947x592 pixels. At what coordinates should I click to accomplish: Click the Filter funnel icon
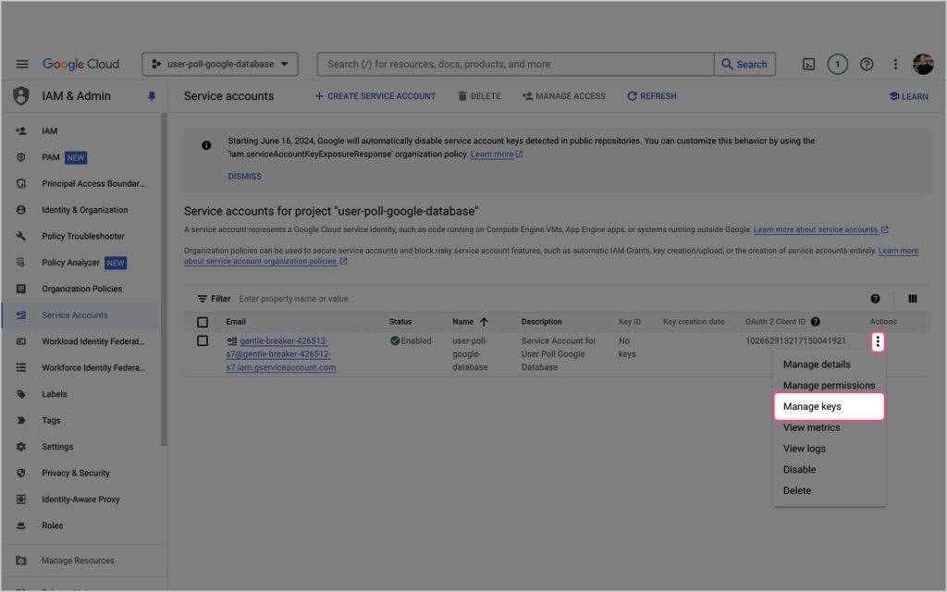pos(203,299)
